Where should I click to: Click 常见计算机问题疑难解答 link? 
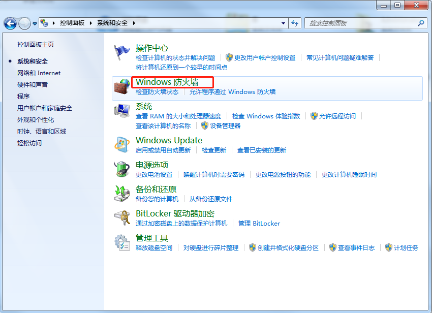click(x=340, y=57)
